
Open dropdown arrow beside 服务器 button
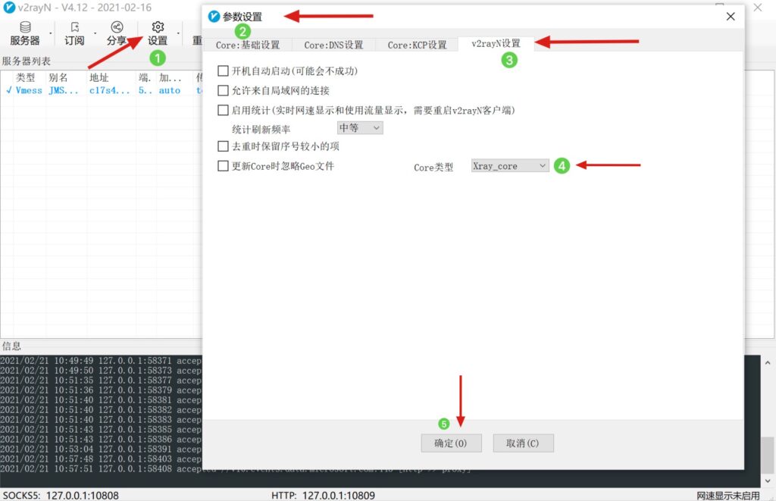[x=51, y=33]
